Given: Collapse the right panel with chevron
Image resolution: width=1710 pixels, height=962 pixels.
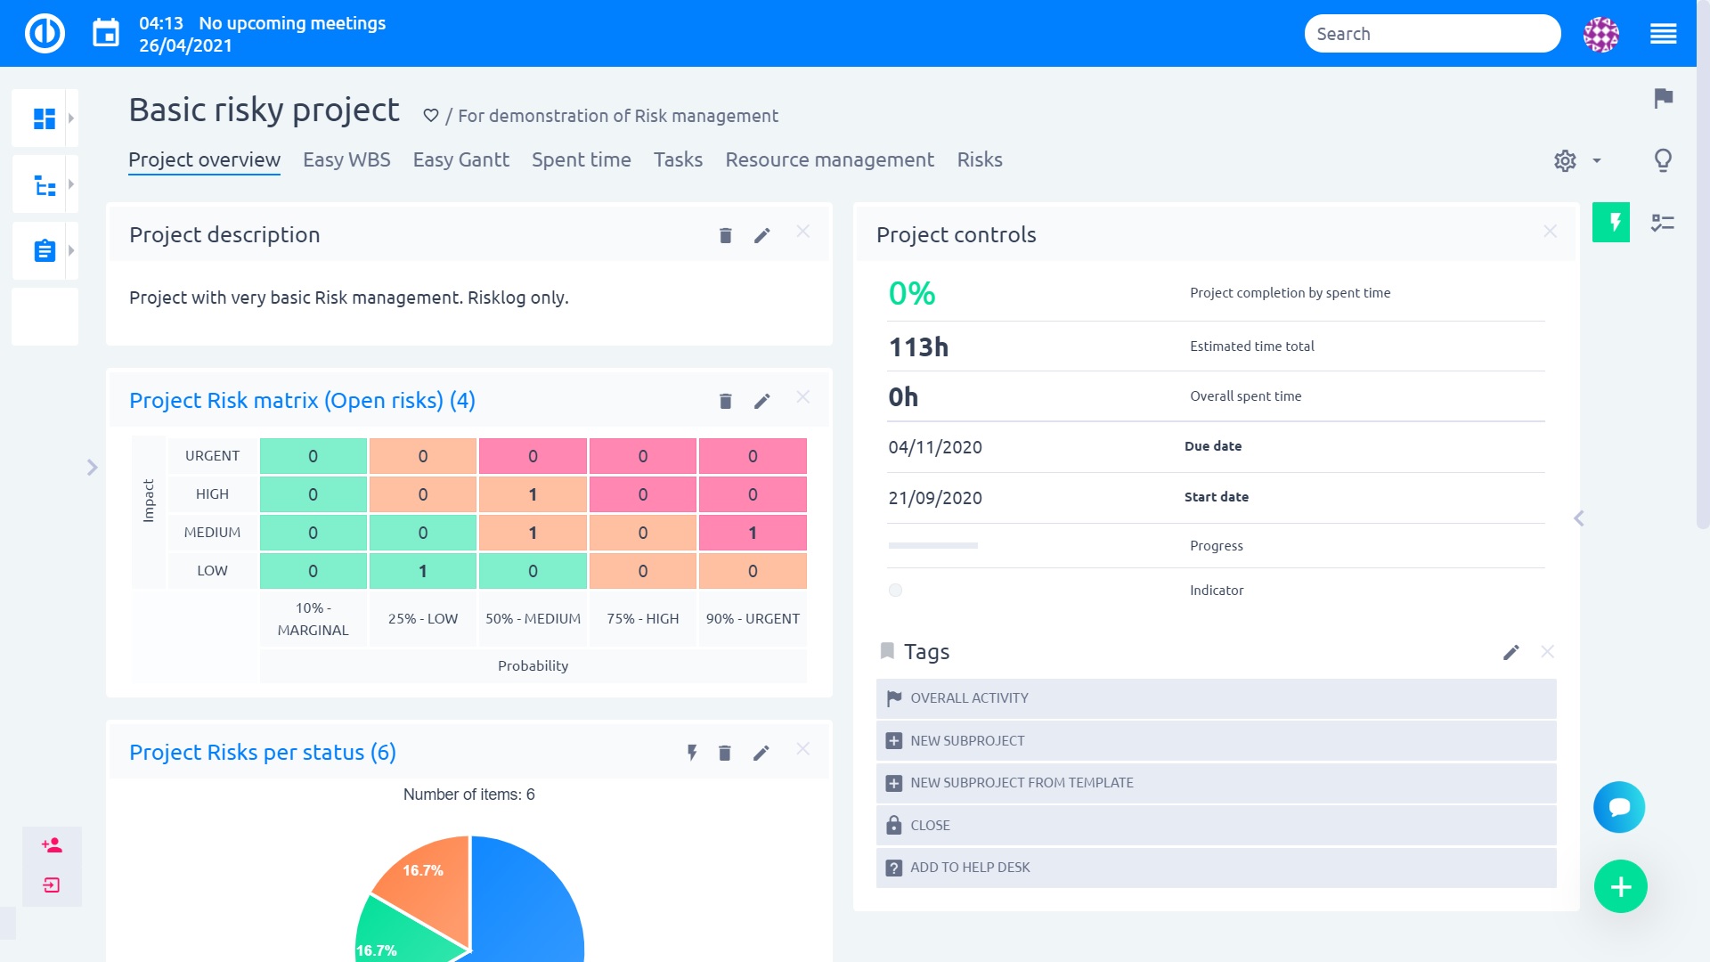Looking at the screenshot, I should [x=1579, y=518].
